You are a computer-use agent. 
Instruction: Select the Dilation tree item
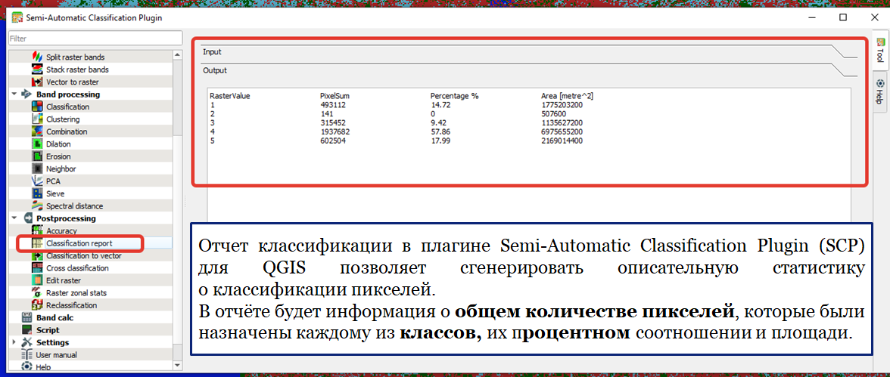[x=58, y=144]
